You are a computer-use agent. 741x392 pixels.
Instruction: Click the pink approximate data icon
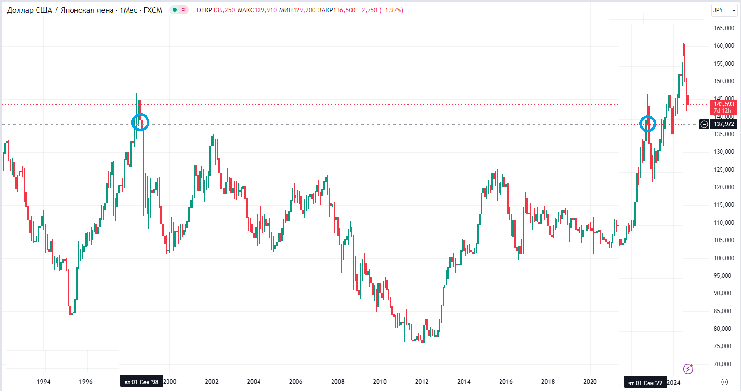click(x=184, y=10)
